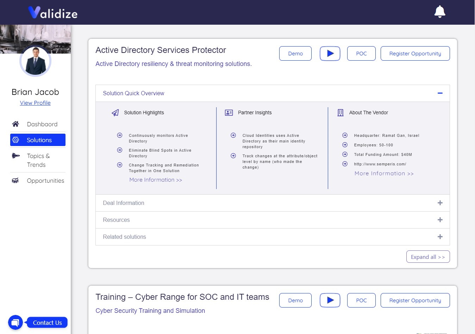
Task: Open Topics & Trends menu item
Action: (38, 160)
